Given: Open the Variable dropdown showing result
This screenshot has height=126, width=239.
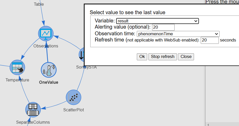Looking at the screenshot, I should (158, 21).
